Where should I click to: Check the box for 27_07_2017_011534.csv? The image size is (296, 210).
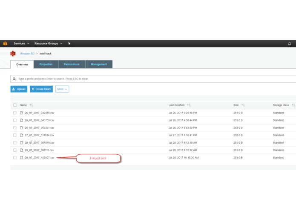[x=15, y=135]
